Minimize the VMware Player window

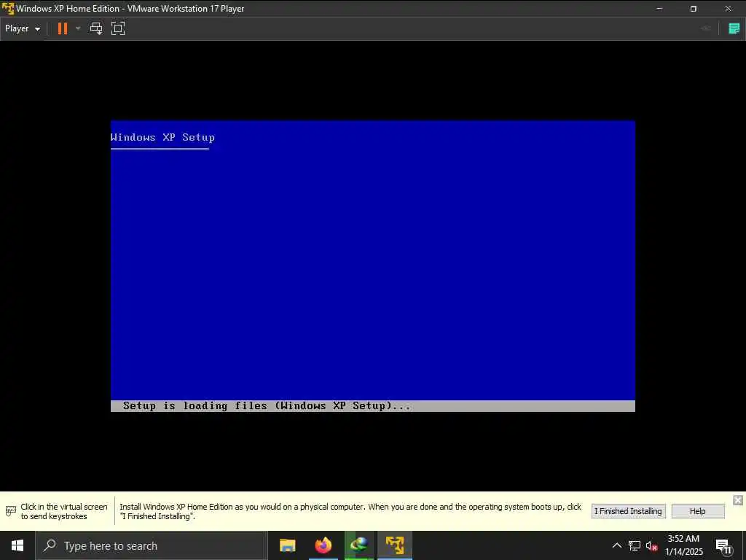(659, 9)
